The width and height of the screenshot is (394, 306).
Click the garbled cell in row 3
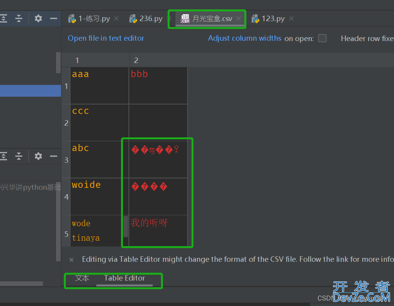tap(158, 159)
